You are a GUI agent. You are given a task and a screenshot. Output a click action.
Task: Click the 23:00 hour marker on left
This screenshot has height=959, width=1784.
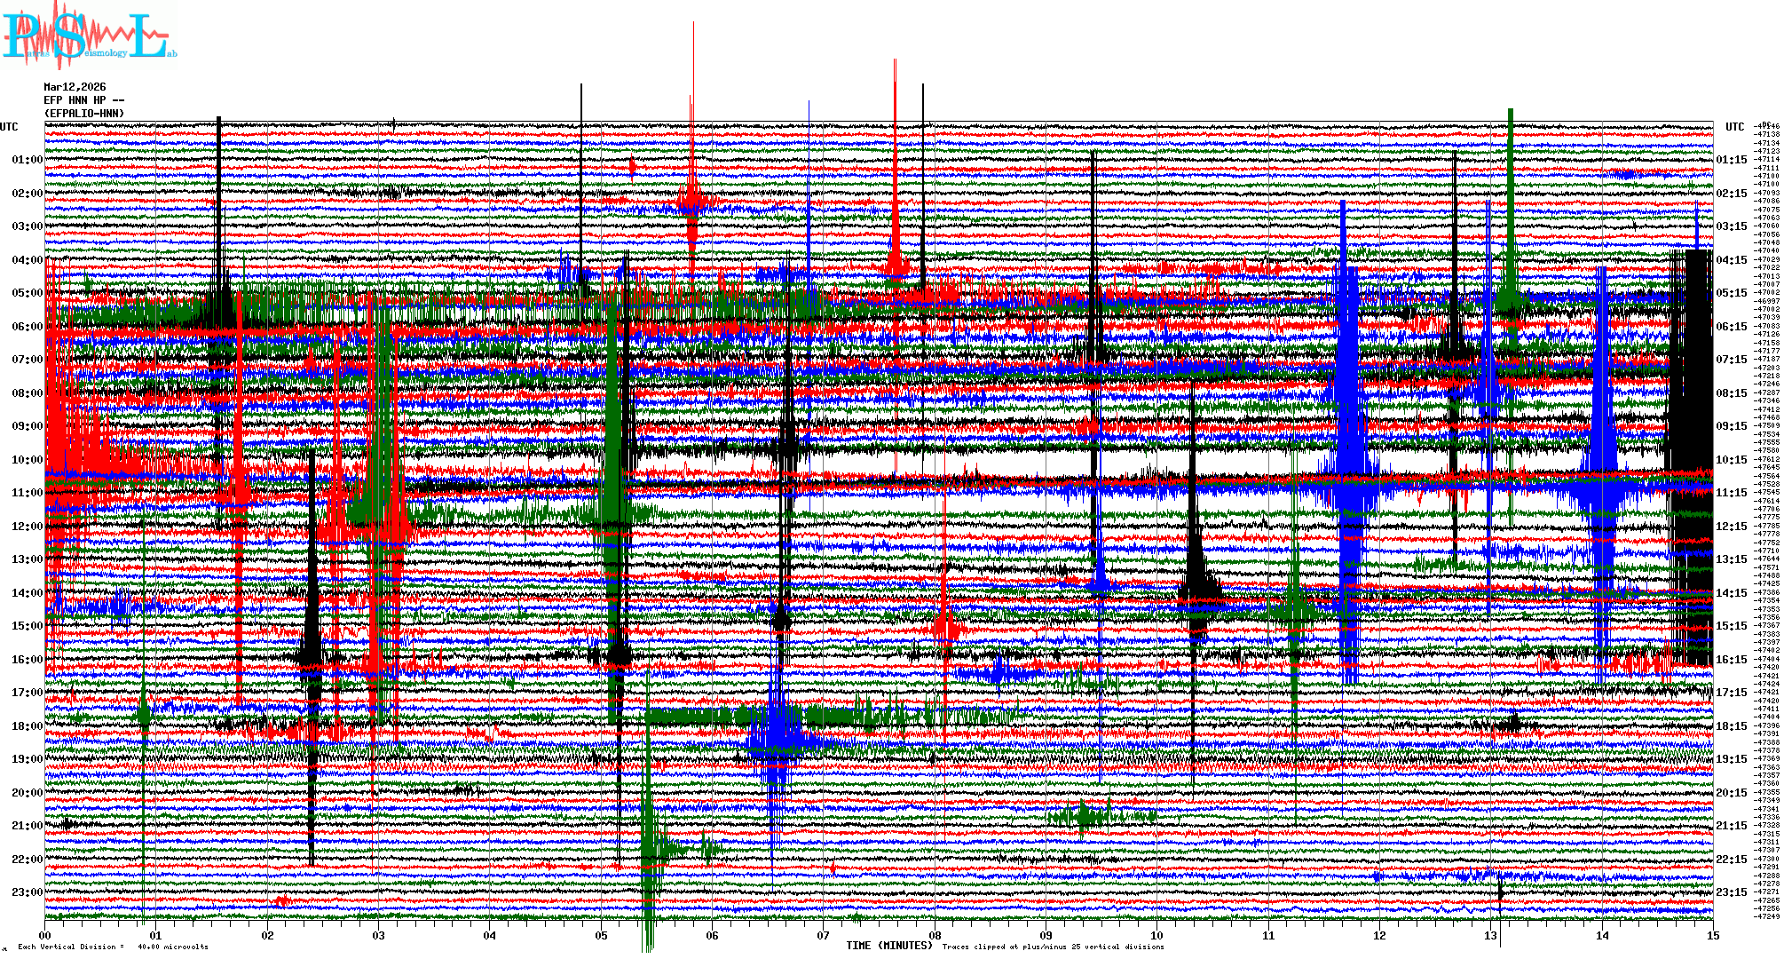pyautogui.click(x=27, y=892)
